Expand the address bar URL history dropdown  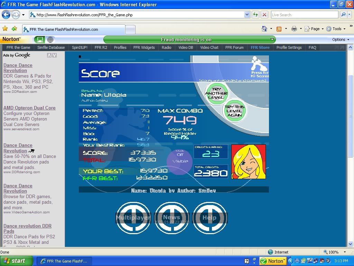point(247,15)
